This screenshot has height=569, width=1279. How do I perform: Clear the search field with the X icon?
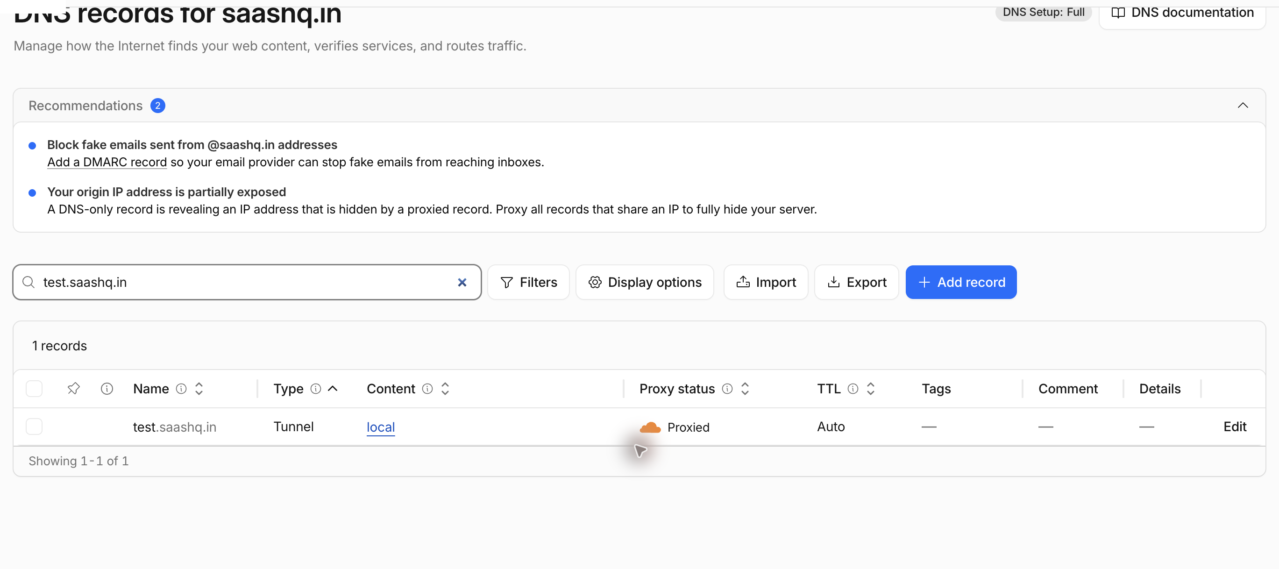coord(462,282)
